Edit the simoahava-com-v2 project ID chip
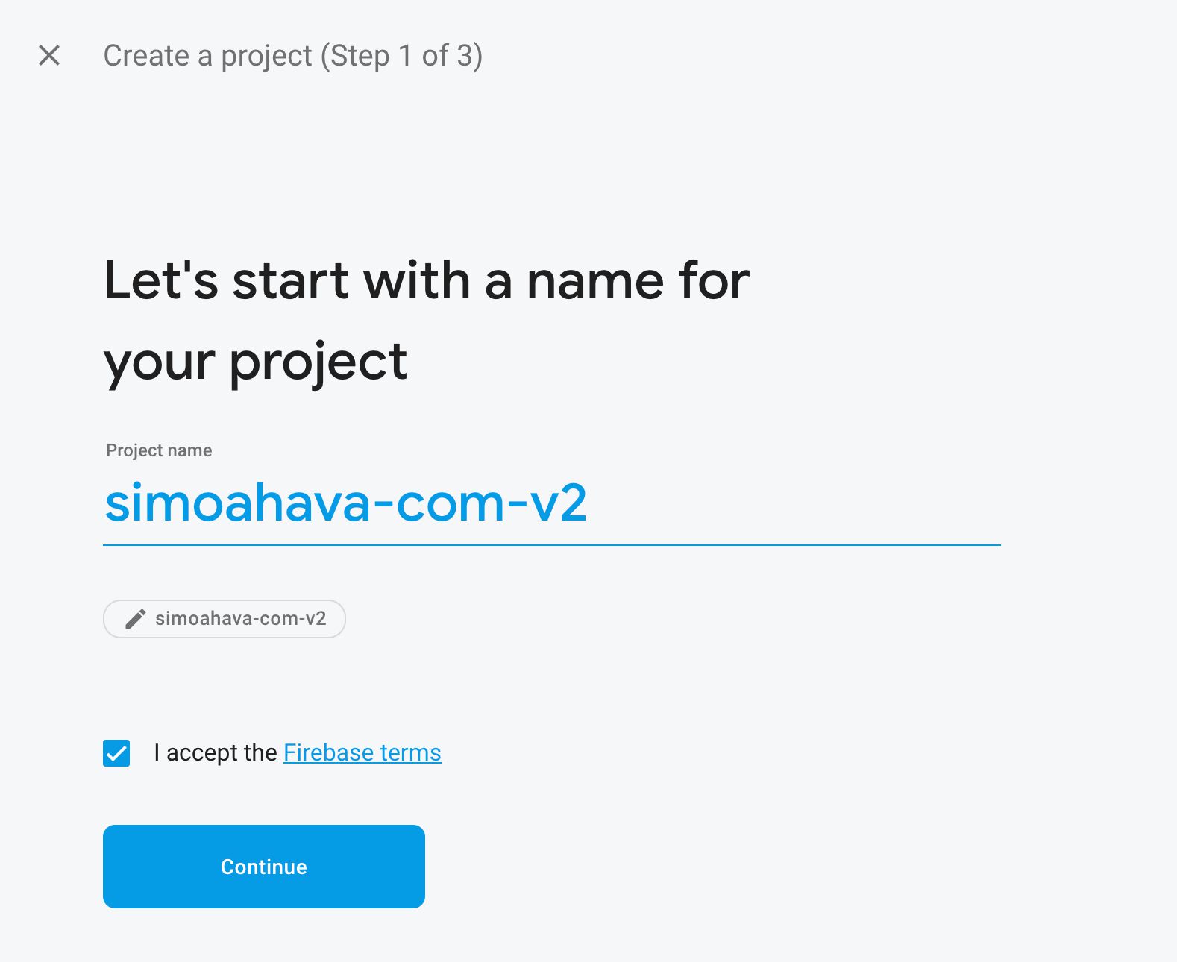 pyautogui.click(x=225, y=619)
